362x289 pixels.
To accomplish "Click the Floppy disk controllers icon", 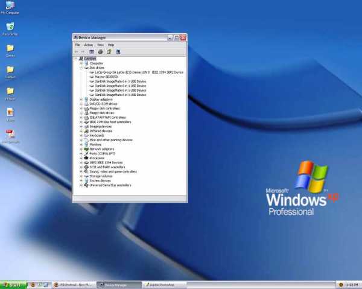I will pyautogui.click(x=86, y=108).
